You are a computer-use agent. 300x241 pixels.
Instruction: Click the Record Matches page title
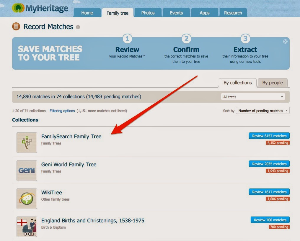coord(48,27)
